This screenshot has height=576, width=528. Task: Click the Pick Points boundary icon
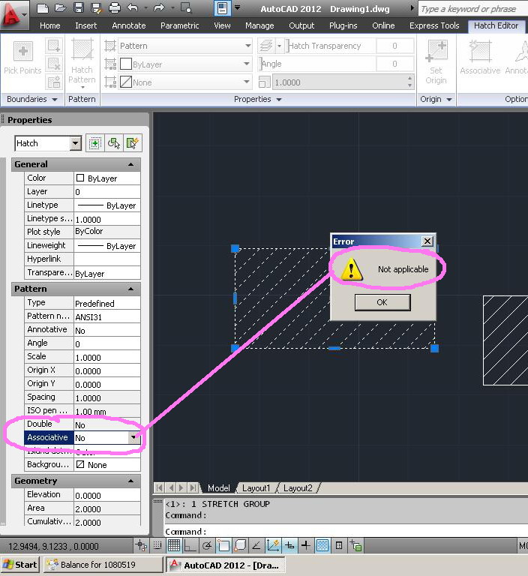(x=22, y=51)
